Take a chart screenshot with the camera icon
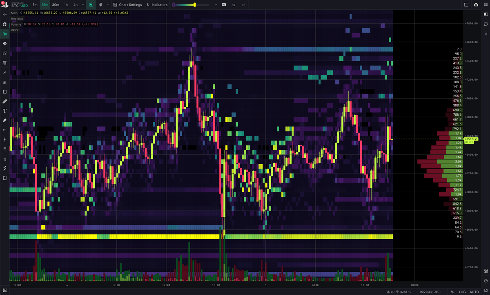This screenshot has width=490, height=295. (475, 5)
